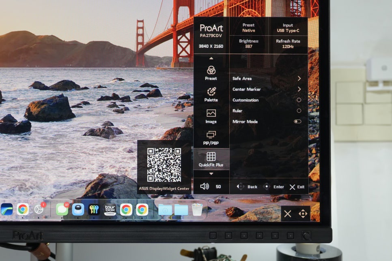Click the volume value 50
Viewport: 392px width, 261px height.
pyautogui.click(x=218, y=186)
